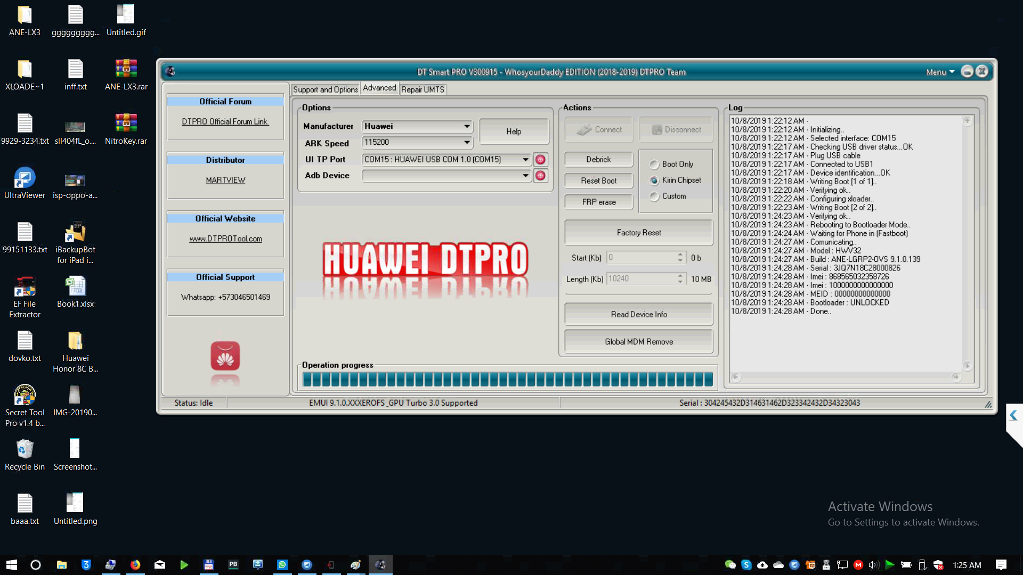Open the NitroKey.rar archive icon
This screenshot has height=575, width=1023.
tap(126, 124)
